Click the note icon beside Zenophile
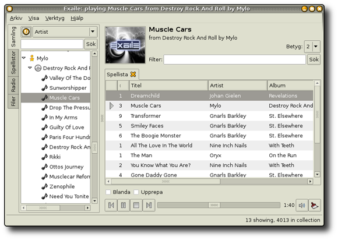Viewport: 338px width, 240px height. (44, 186)
